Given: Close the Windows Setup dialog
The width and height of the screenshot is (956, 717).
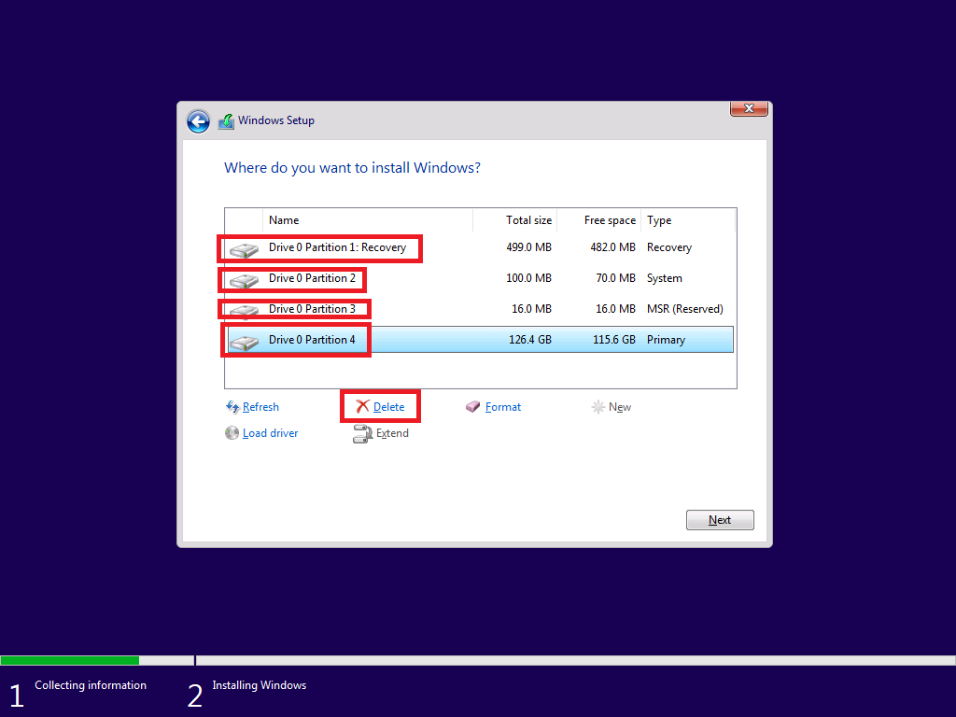Looking at the screenshot, I should click(x=749, y=108).
